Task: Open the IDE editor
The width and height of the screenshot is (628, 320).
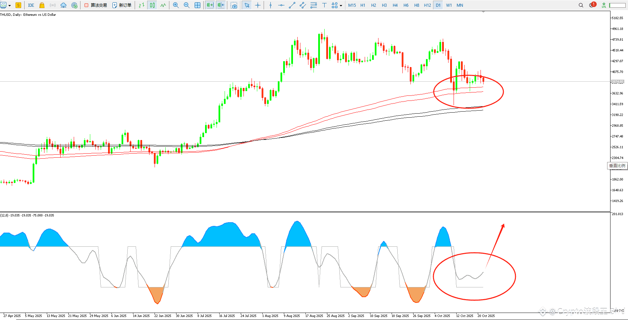Action: pos(31,5)
